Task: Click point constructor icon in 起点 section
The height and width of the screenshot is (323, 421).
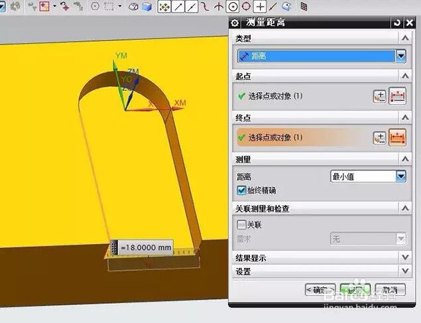Action: [x=380, y=96]
